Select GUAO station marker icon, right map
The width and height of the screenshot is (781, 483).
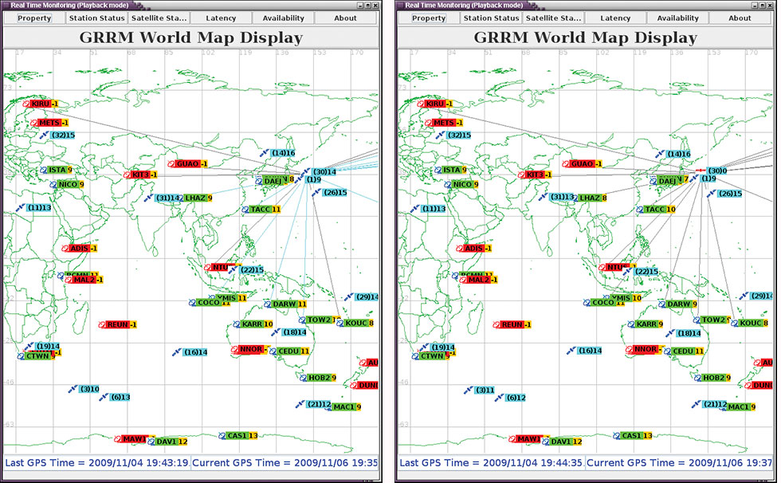click(563, 164)
